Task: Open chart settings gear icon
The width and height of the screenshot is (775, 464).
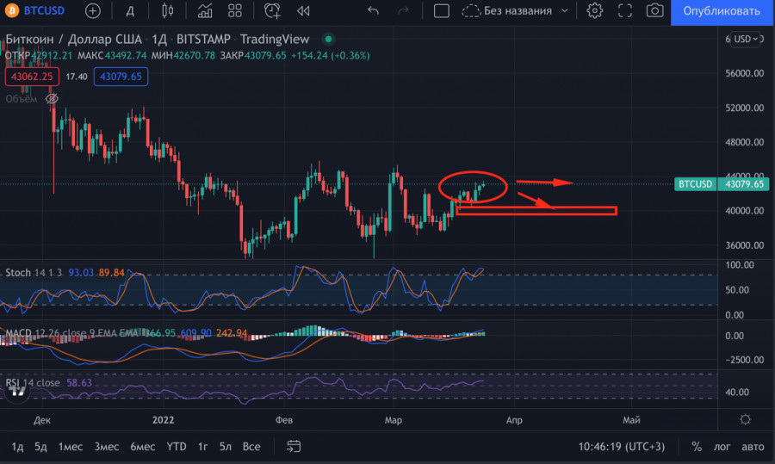Action: point(594,10)
